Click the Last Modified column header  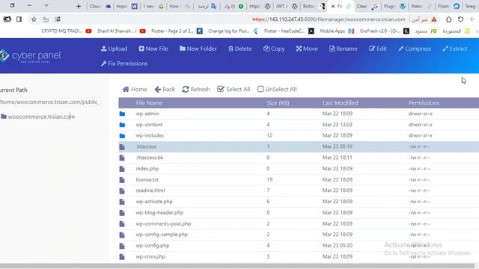pos(340,103)
